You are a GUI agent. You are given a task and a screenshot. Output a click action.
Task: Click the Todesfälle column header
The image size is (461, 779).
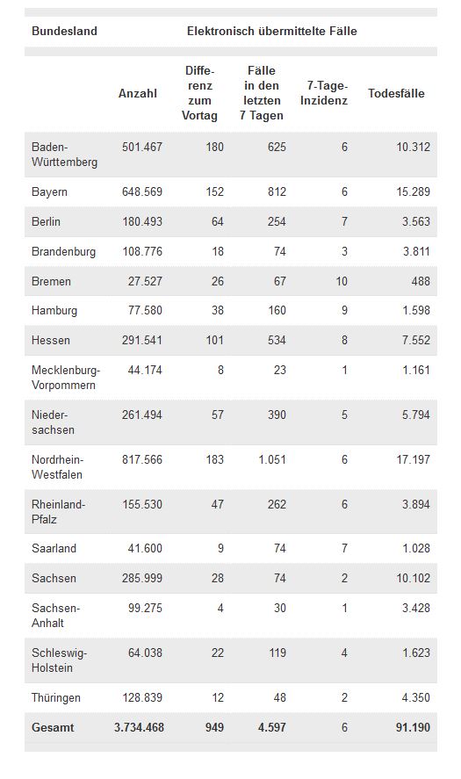click(x=396, y=93)
